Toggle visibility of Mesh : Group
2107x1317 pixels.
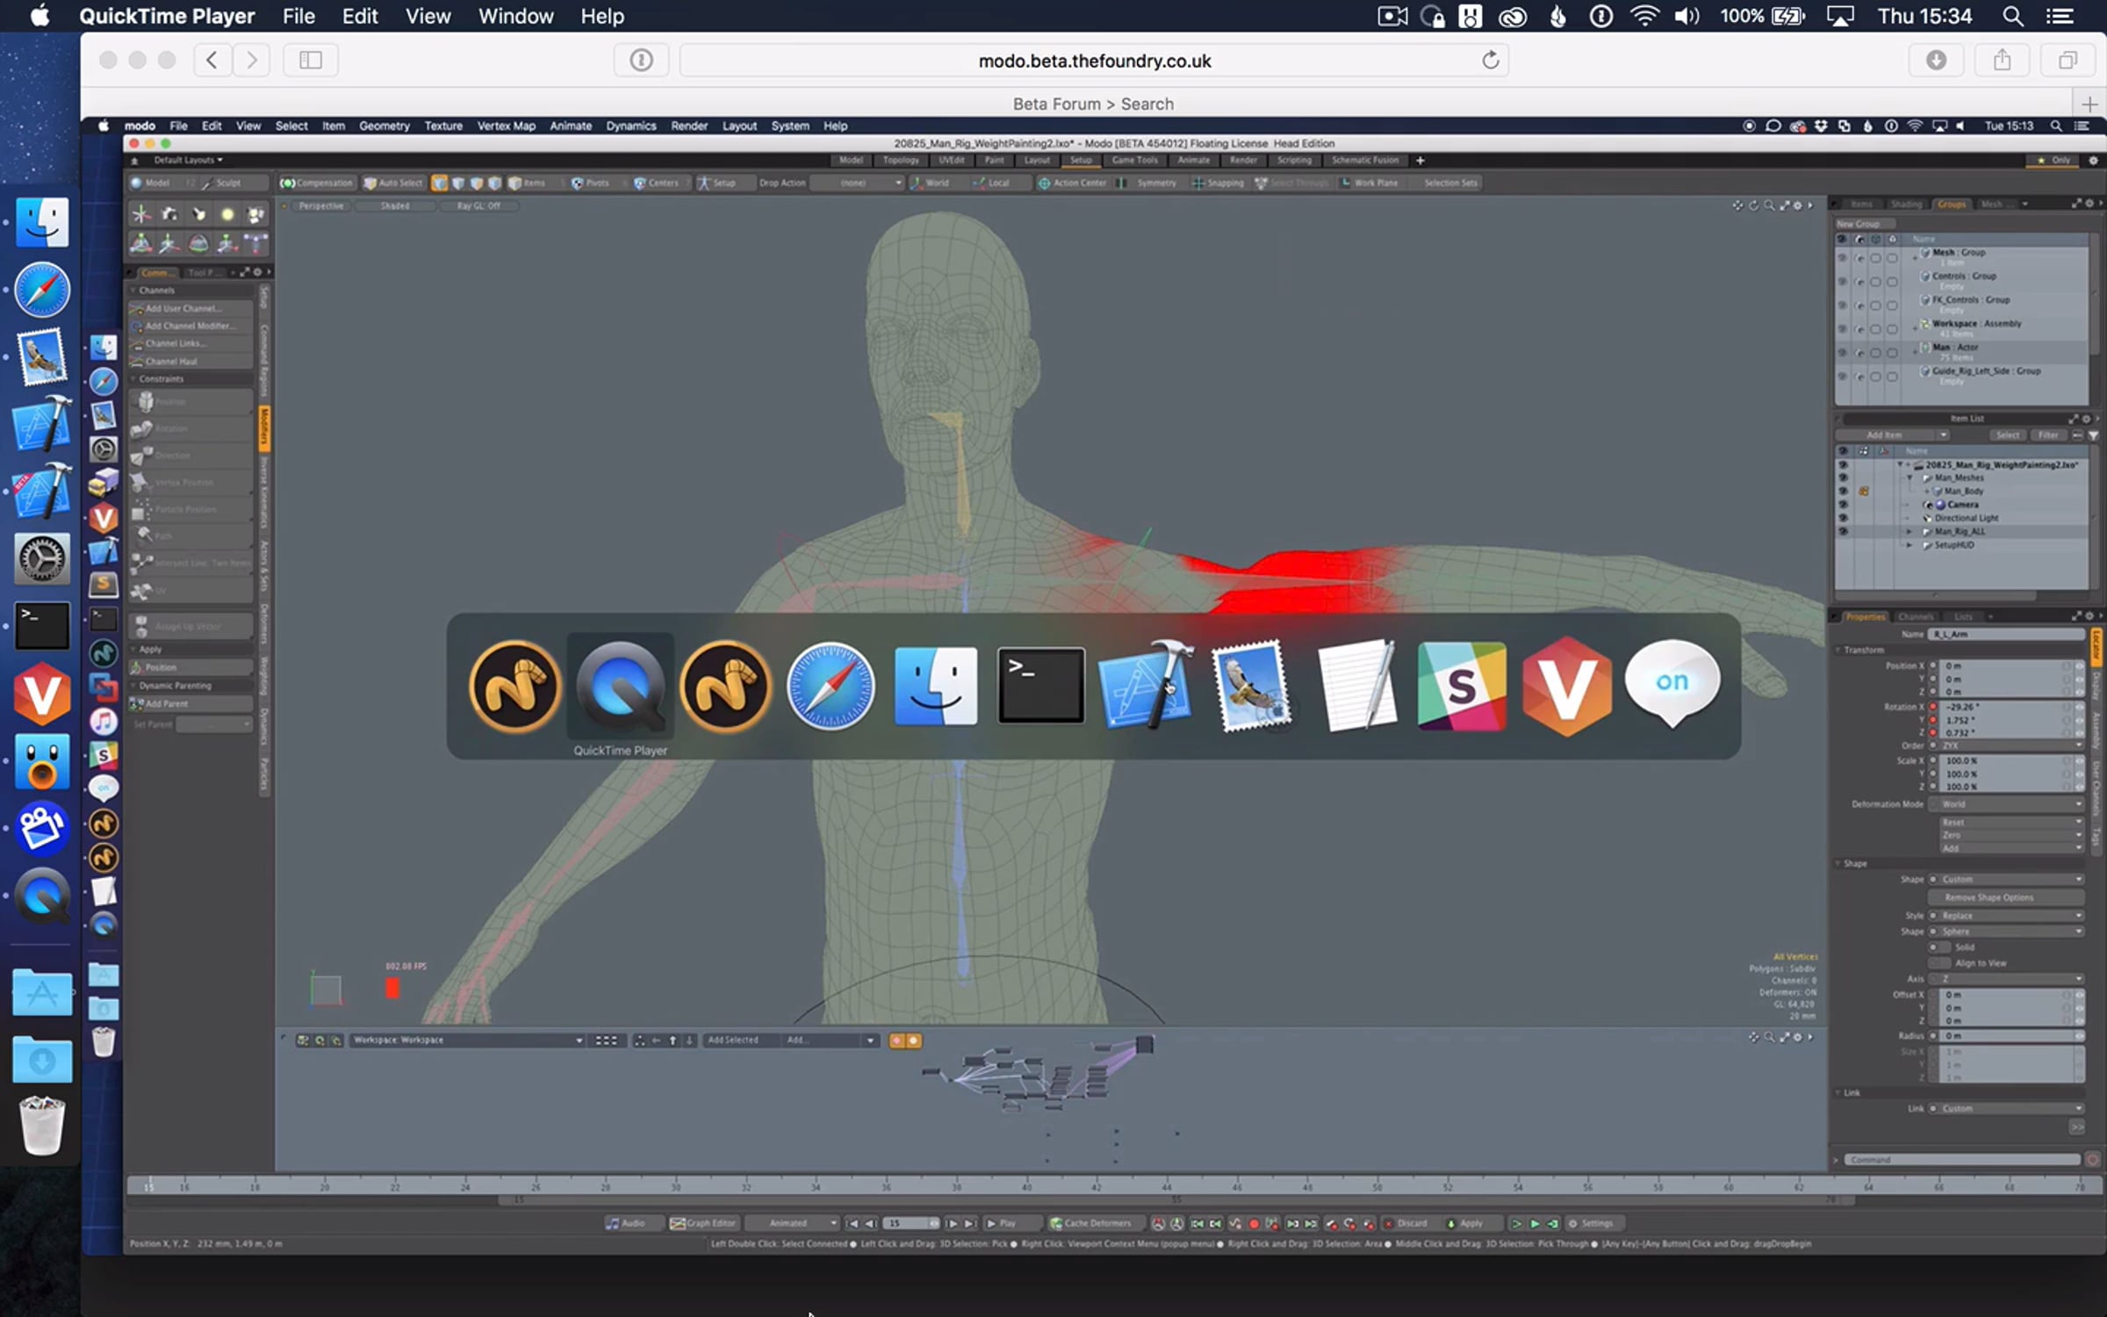click(x=1842, y=258)
